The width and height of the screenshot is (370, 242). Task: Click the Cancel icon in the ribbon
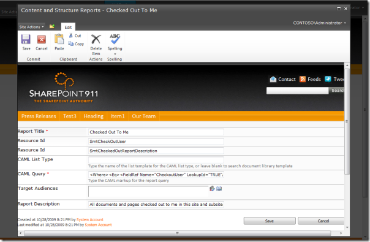point(42,39)
